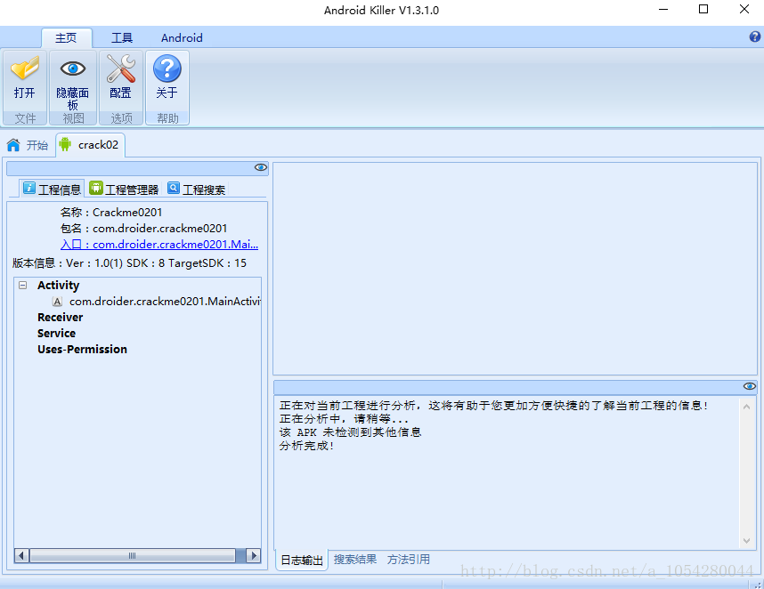Click the activity icon next to MainActivity

[57, 302]
